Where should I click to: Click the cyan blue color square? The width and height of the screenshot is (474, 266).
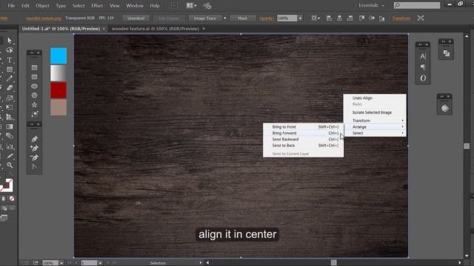click(x=59, y=55)
